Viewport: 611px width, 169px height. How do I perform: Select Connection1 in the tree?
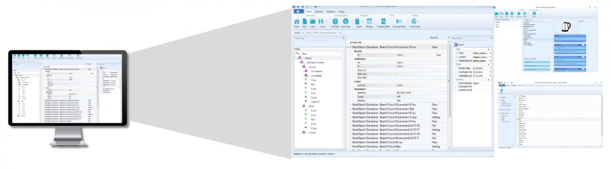coord(317,71)
